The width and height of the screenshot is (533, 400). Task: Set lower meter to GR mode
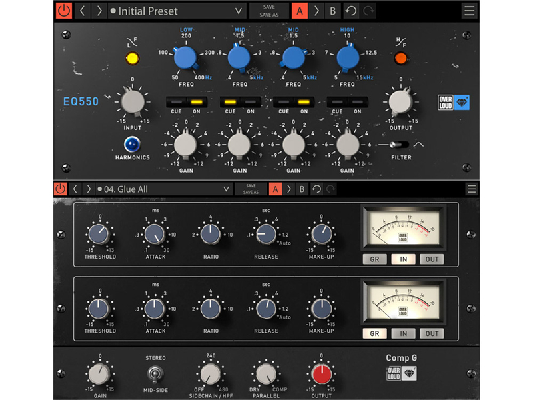374,334
